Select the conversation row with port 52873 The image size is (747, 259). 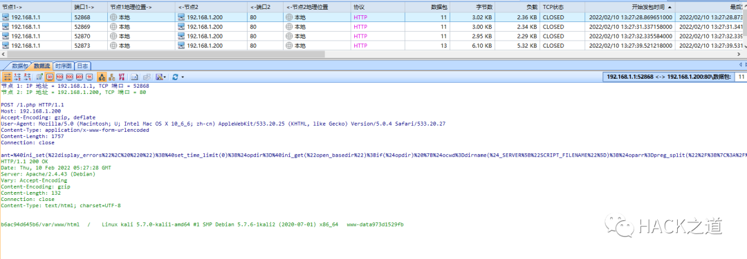(x=373, y=46)
